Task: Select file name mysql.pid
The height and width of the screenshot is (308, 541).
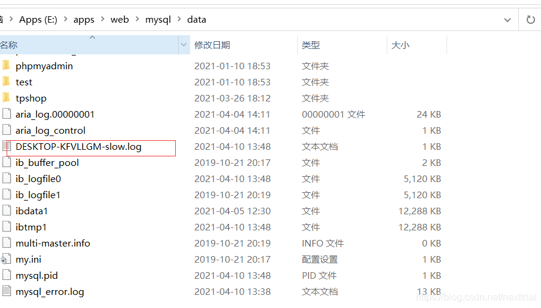Action: pos(36,276)
